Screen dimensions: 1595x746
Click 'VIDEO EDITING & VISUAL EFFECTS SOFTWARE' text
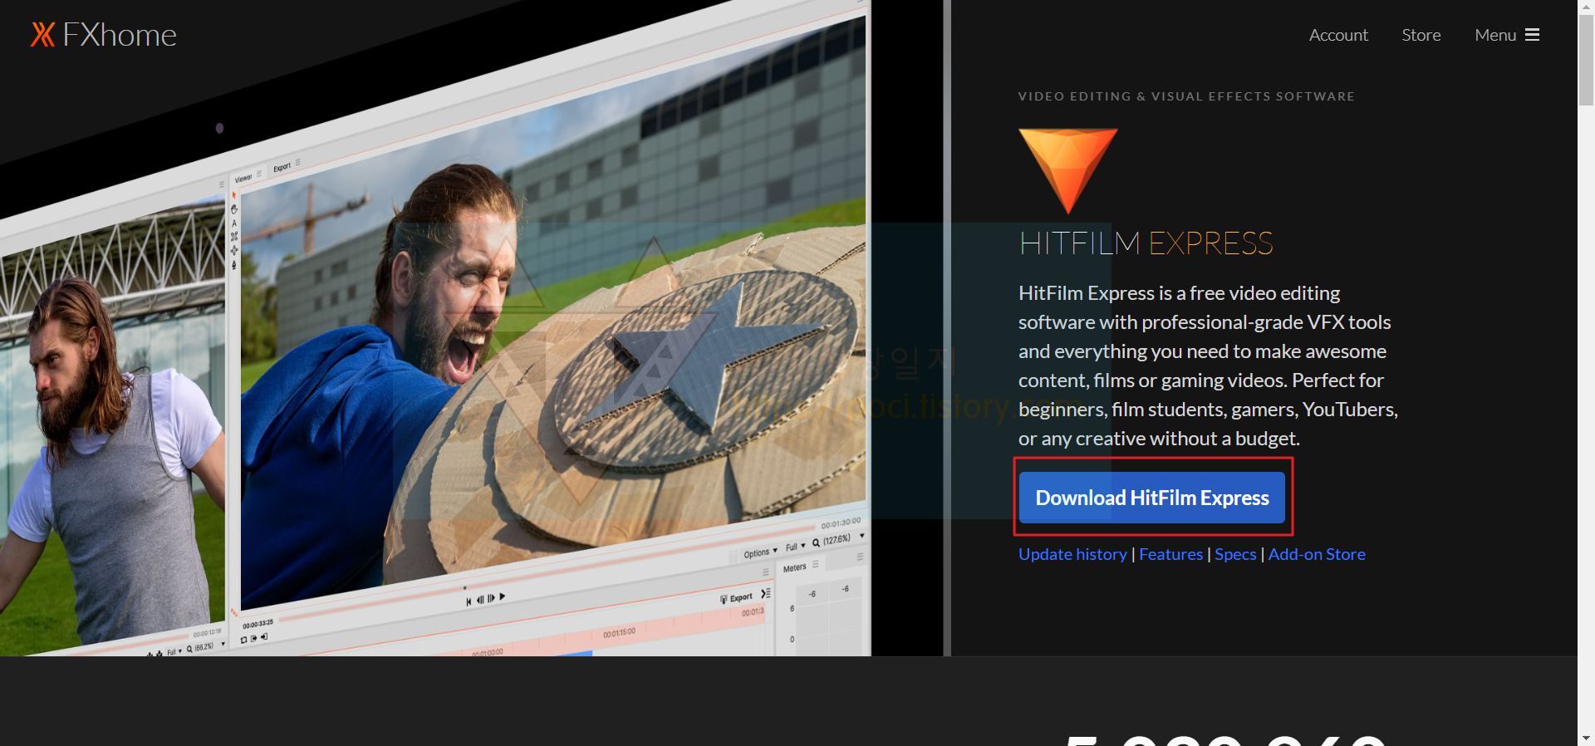click(1186, 96)
